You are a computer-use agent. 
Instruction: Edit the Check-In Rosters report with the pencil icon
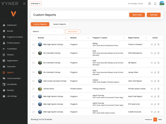[155, 44]
